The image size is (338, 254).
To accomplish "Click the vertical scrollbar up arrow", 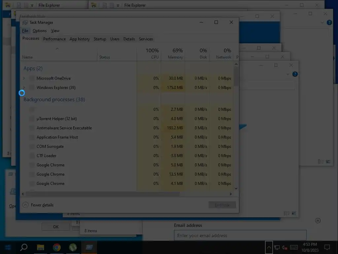I will (236, 64).
